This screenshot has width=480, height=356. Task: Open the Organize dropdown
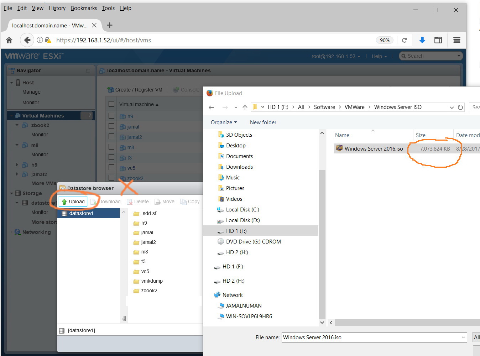tap(223, 122)
